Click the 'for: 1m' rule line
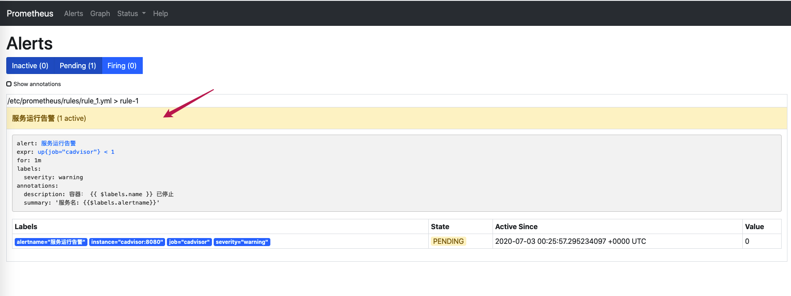791x296 pixels. (29, 160)
